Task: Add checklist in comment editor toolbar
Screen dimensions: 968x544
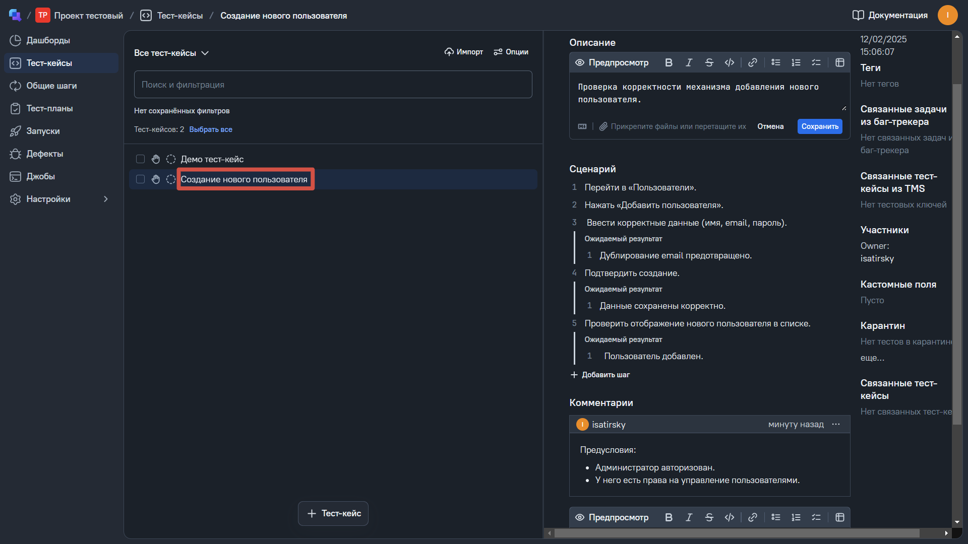Action: click(816, 517)
